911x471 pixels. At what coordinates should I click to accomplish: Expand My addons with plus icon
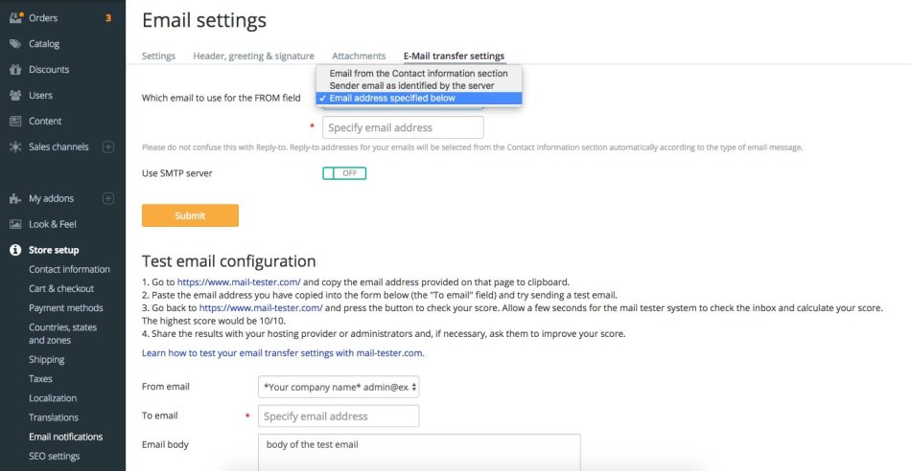coord(108,198)
